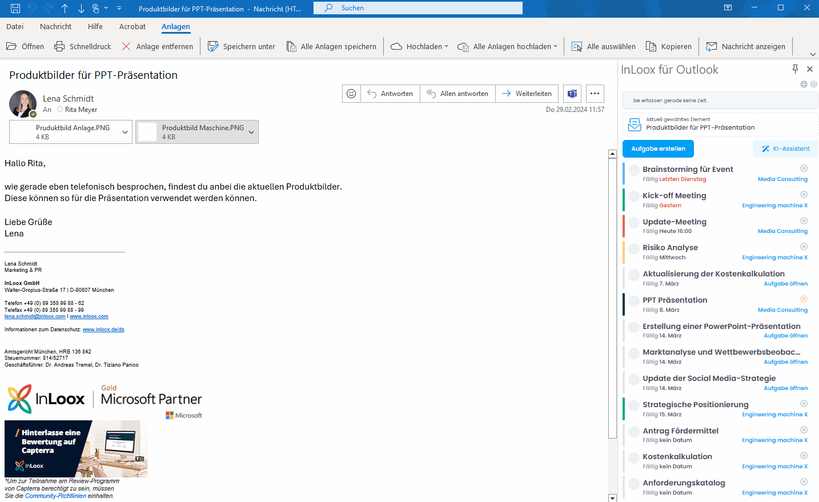Select Schnelldruck to quickly print the attachment

pyautogui.click(x=82, y=46)
